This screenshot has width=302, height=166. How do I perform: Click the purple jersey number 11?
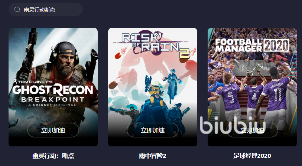(277, 95)
